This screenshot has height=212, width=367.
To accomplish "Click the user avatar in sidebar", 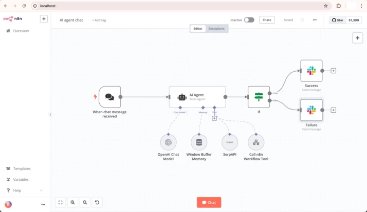I will [x=8, y=204].
